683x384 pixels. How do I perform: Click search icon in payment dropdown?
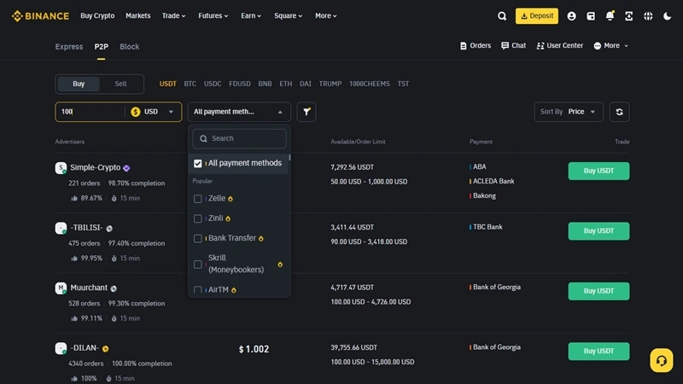(x=203, y=138)
